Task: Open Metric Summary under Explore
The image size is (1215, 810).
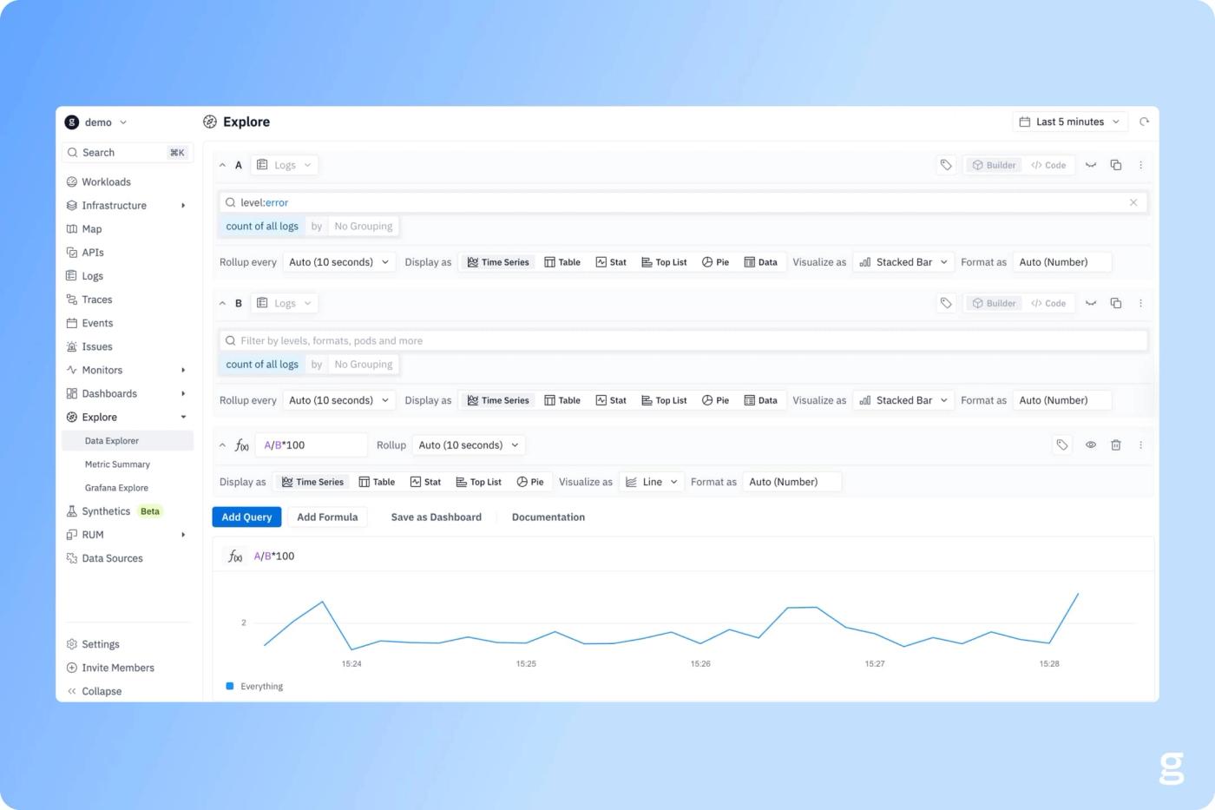Action: click(x=117, y=464)
